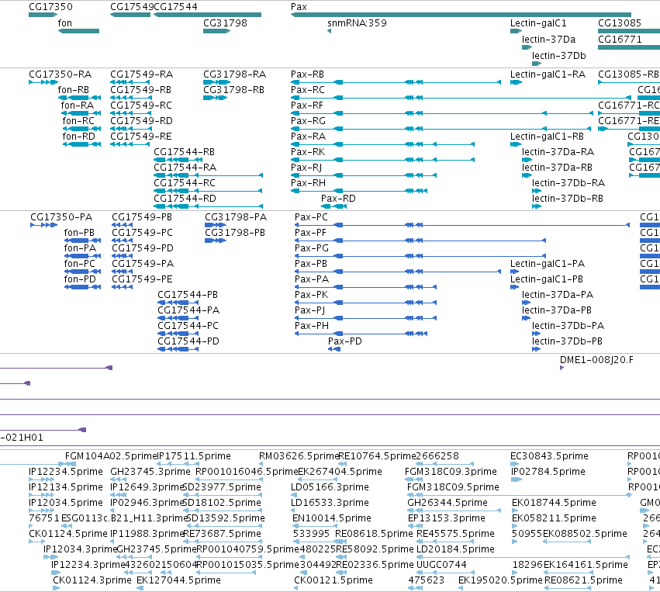Click protein Lectin-galC1-PB label
The image size is (660, 592).
pos(546,279)
